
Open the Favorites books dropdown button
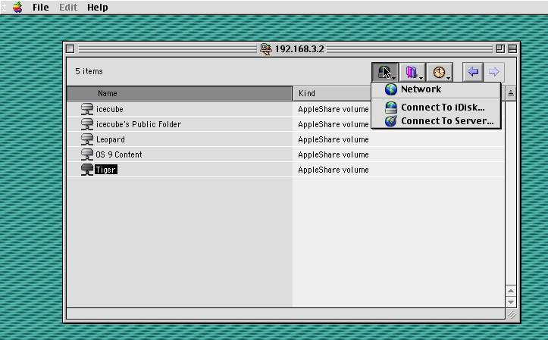[413, 72]
